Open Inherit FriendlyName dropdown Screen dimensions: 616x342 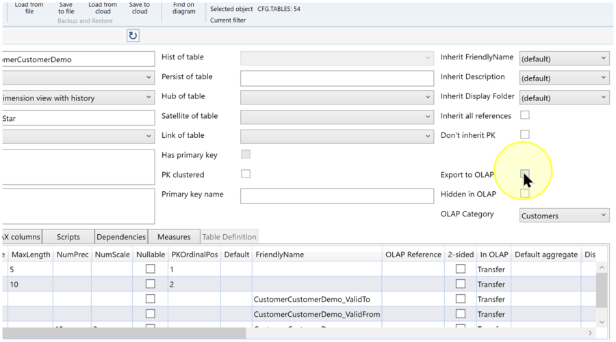point(564,59)
